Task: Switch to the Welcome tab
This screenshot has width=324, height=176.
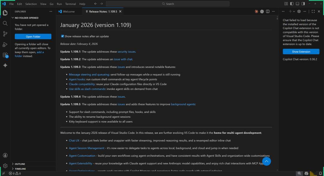Action: (x=69, y=11)
